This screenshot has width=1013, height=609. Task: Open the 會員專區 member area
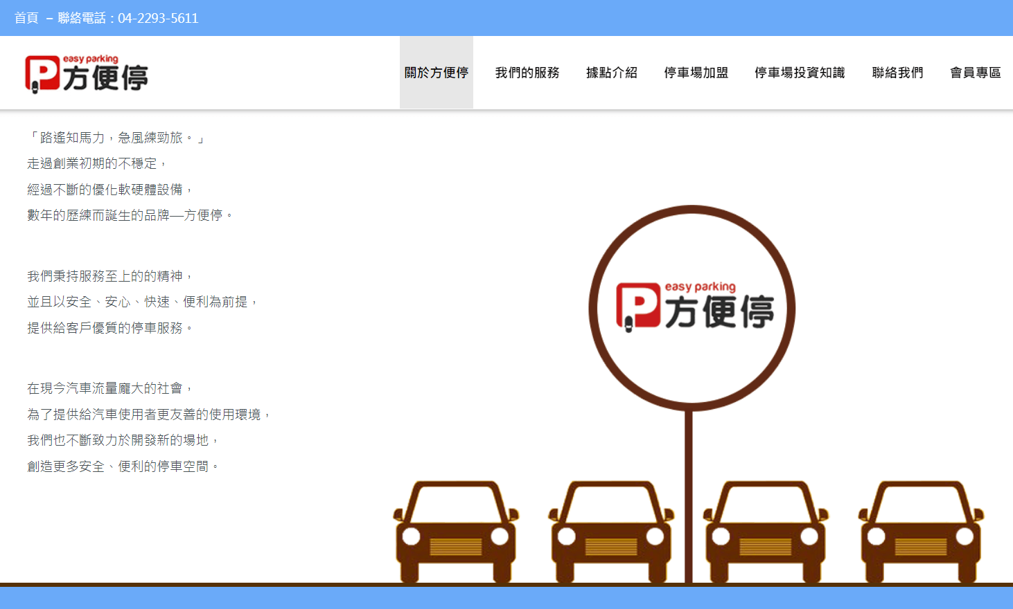(975, 73)
